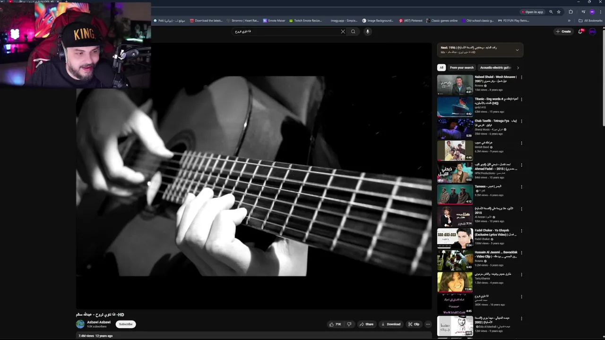Open Hussain Al Jassmi Bawaddak video title
605x340 pixels.
(x=496, y=254)
